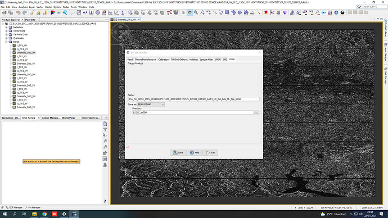The height and width of the screenshot is (218, 388).
Task: Switch to the Multilook tab
Action: (194, 60)
